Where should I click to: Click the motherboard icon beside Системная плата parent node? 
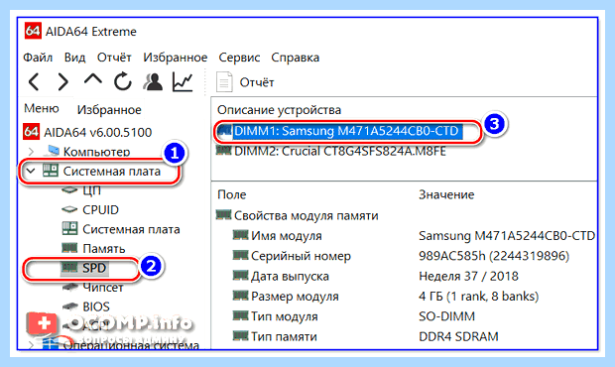pyautogui.click(x=51, y=171)
